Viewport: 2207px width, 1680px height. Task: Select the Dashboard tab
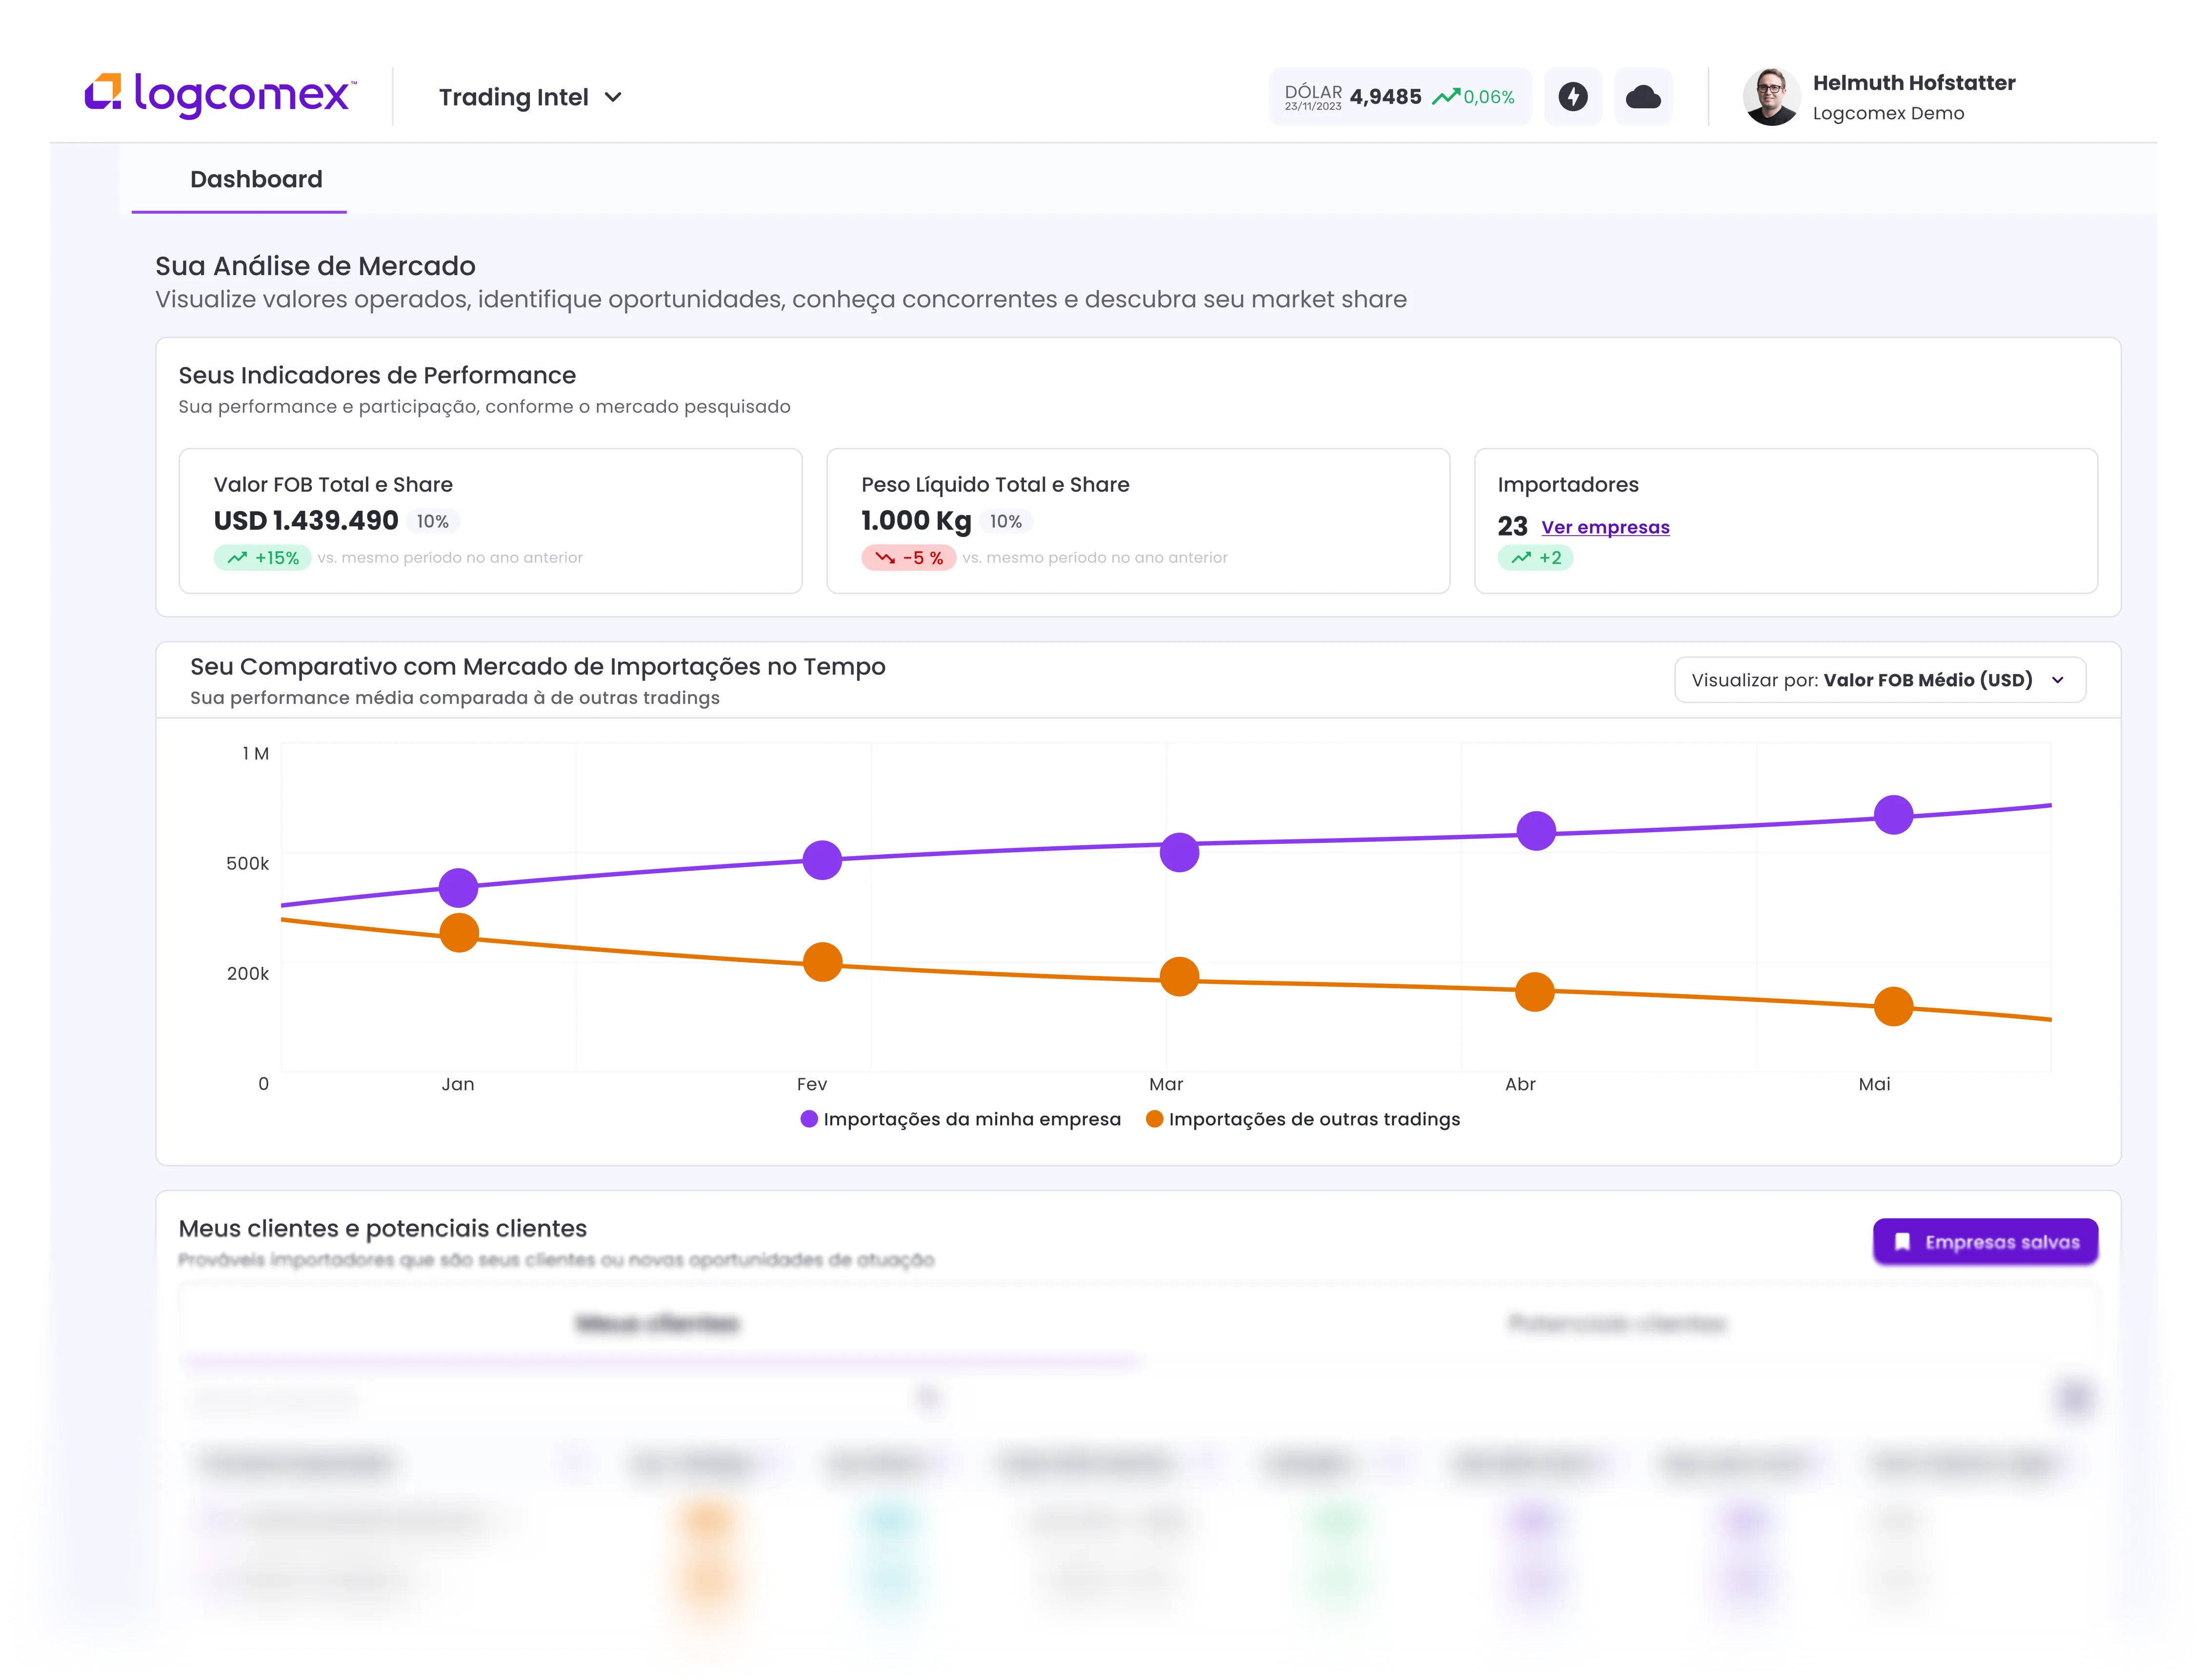pos(256,179)
